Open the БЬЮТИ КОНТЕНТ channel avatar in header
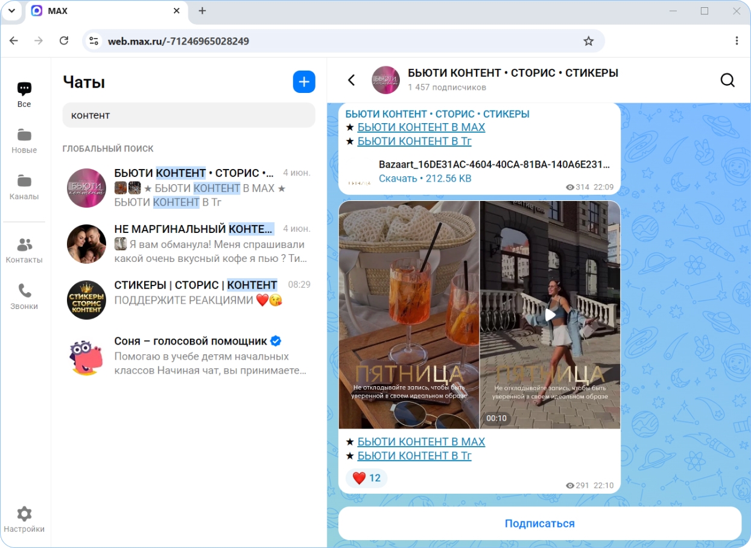Viewport: 751px width, 548px height. pos(386,80)
